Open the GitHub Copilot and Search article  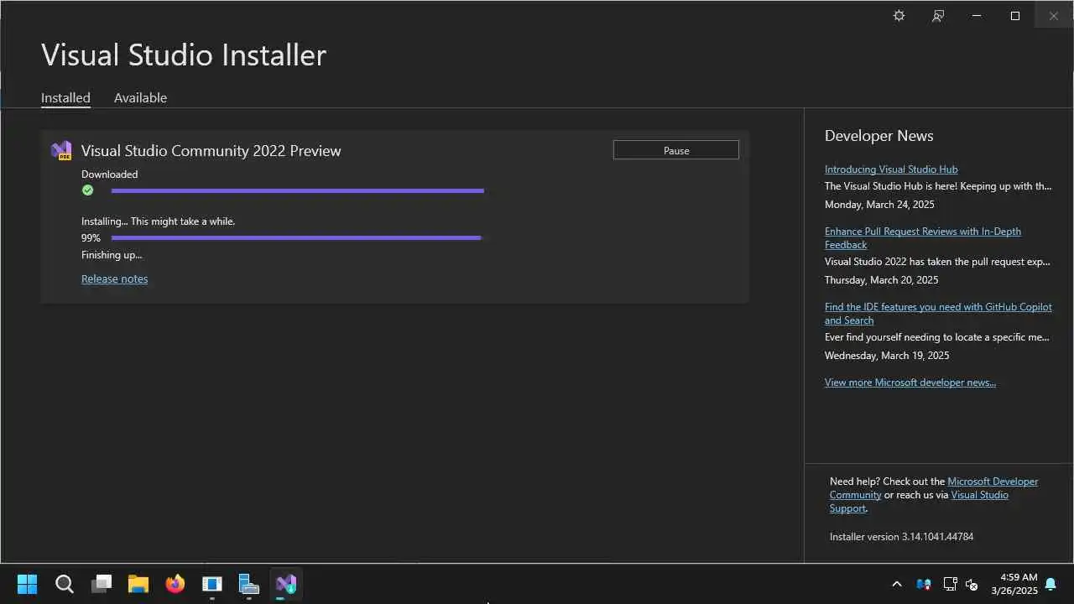938,313
